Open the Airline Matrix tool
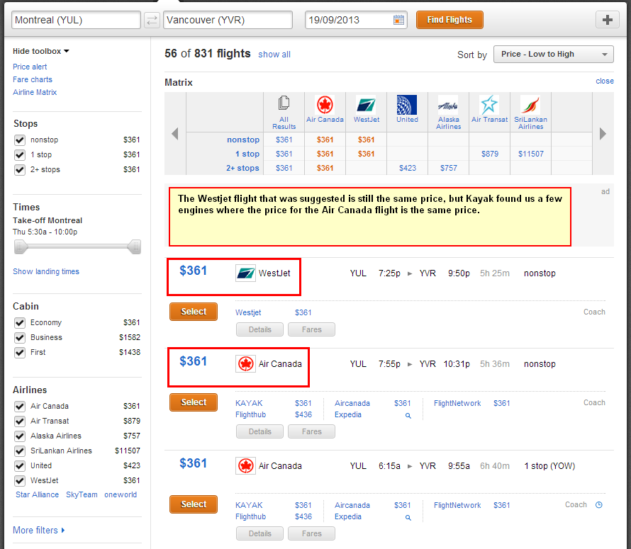Viewport: 631px width, 549px height. (x=35, y=93)
